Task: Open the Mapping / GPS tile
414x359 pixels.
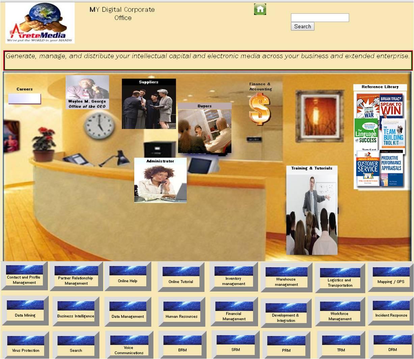Action: coord(391,278)
